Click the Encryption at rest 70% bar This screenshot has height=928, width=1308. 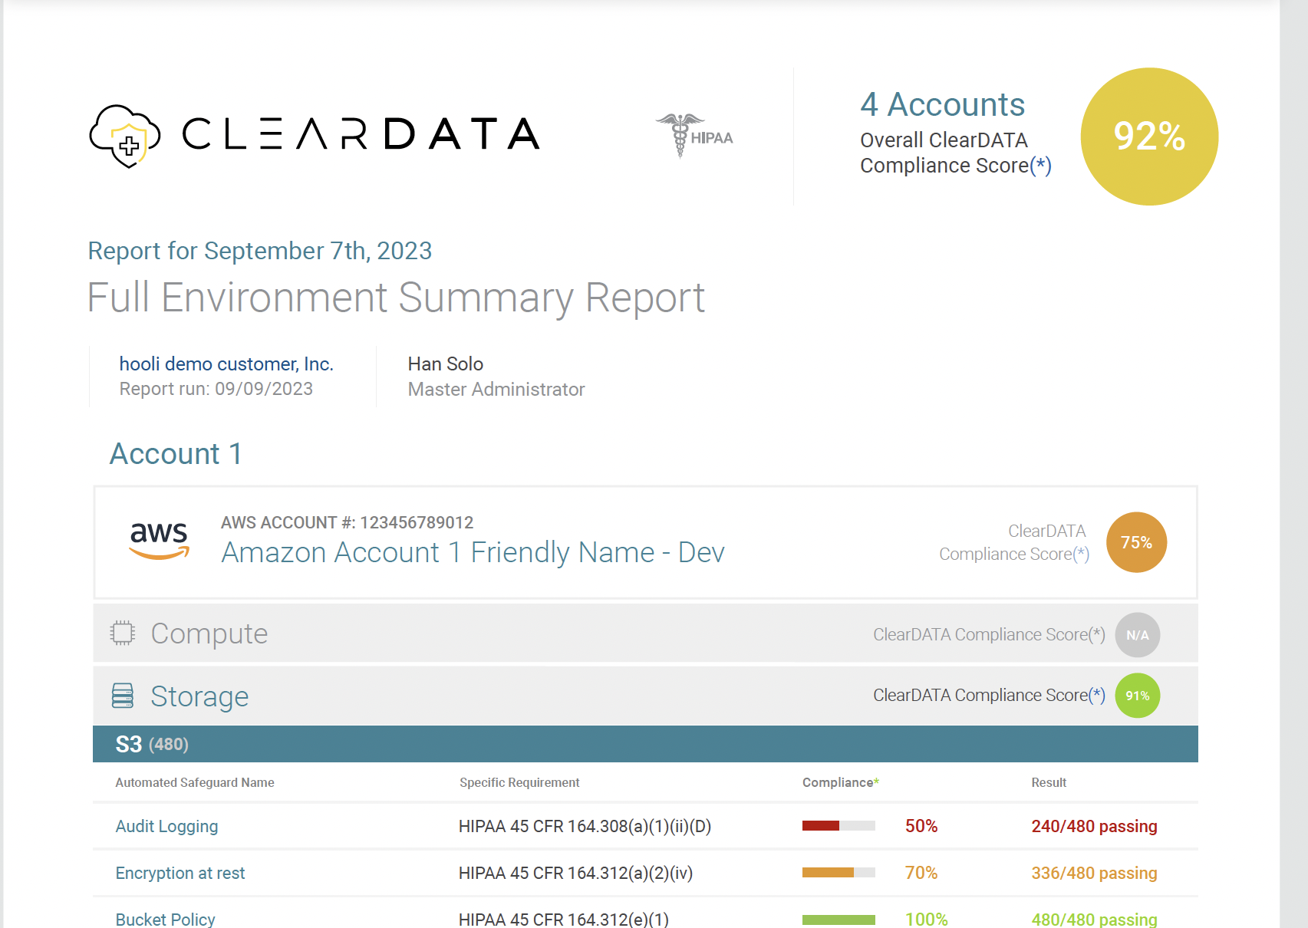pos(839,873)
